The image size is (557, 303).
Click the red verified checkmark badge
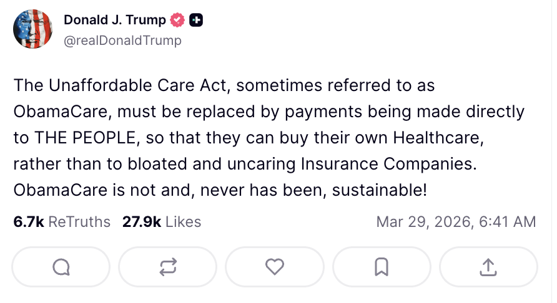pyautogui.click(x=177, y=21)
